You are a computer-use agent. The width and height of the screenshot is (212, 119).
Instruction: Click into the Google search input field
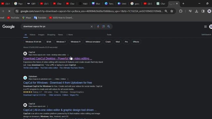click(56, 26)
